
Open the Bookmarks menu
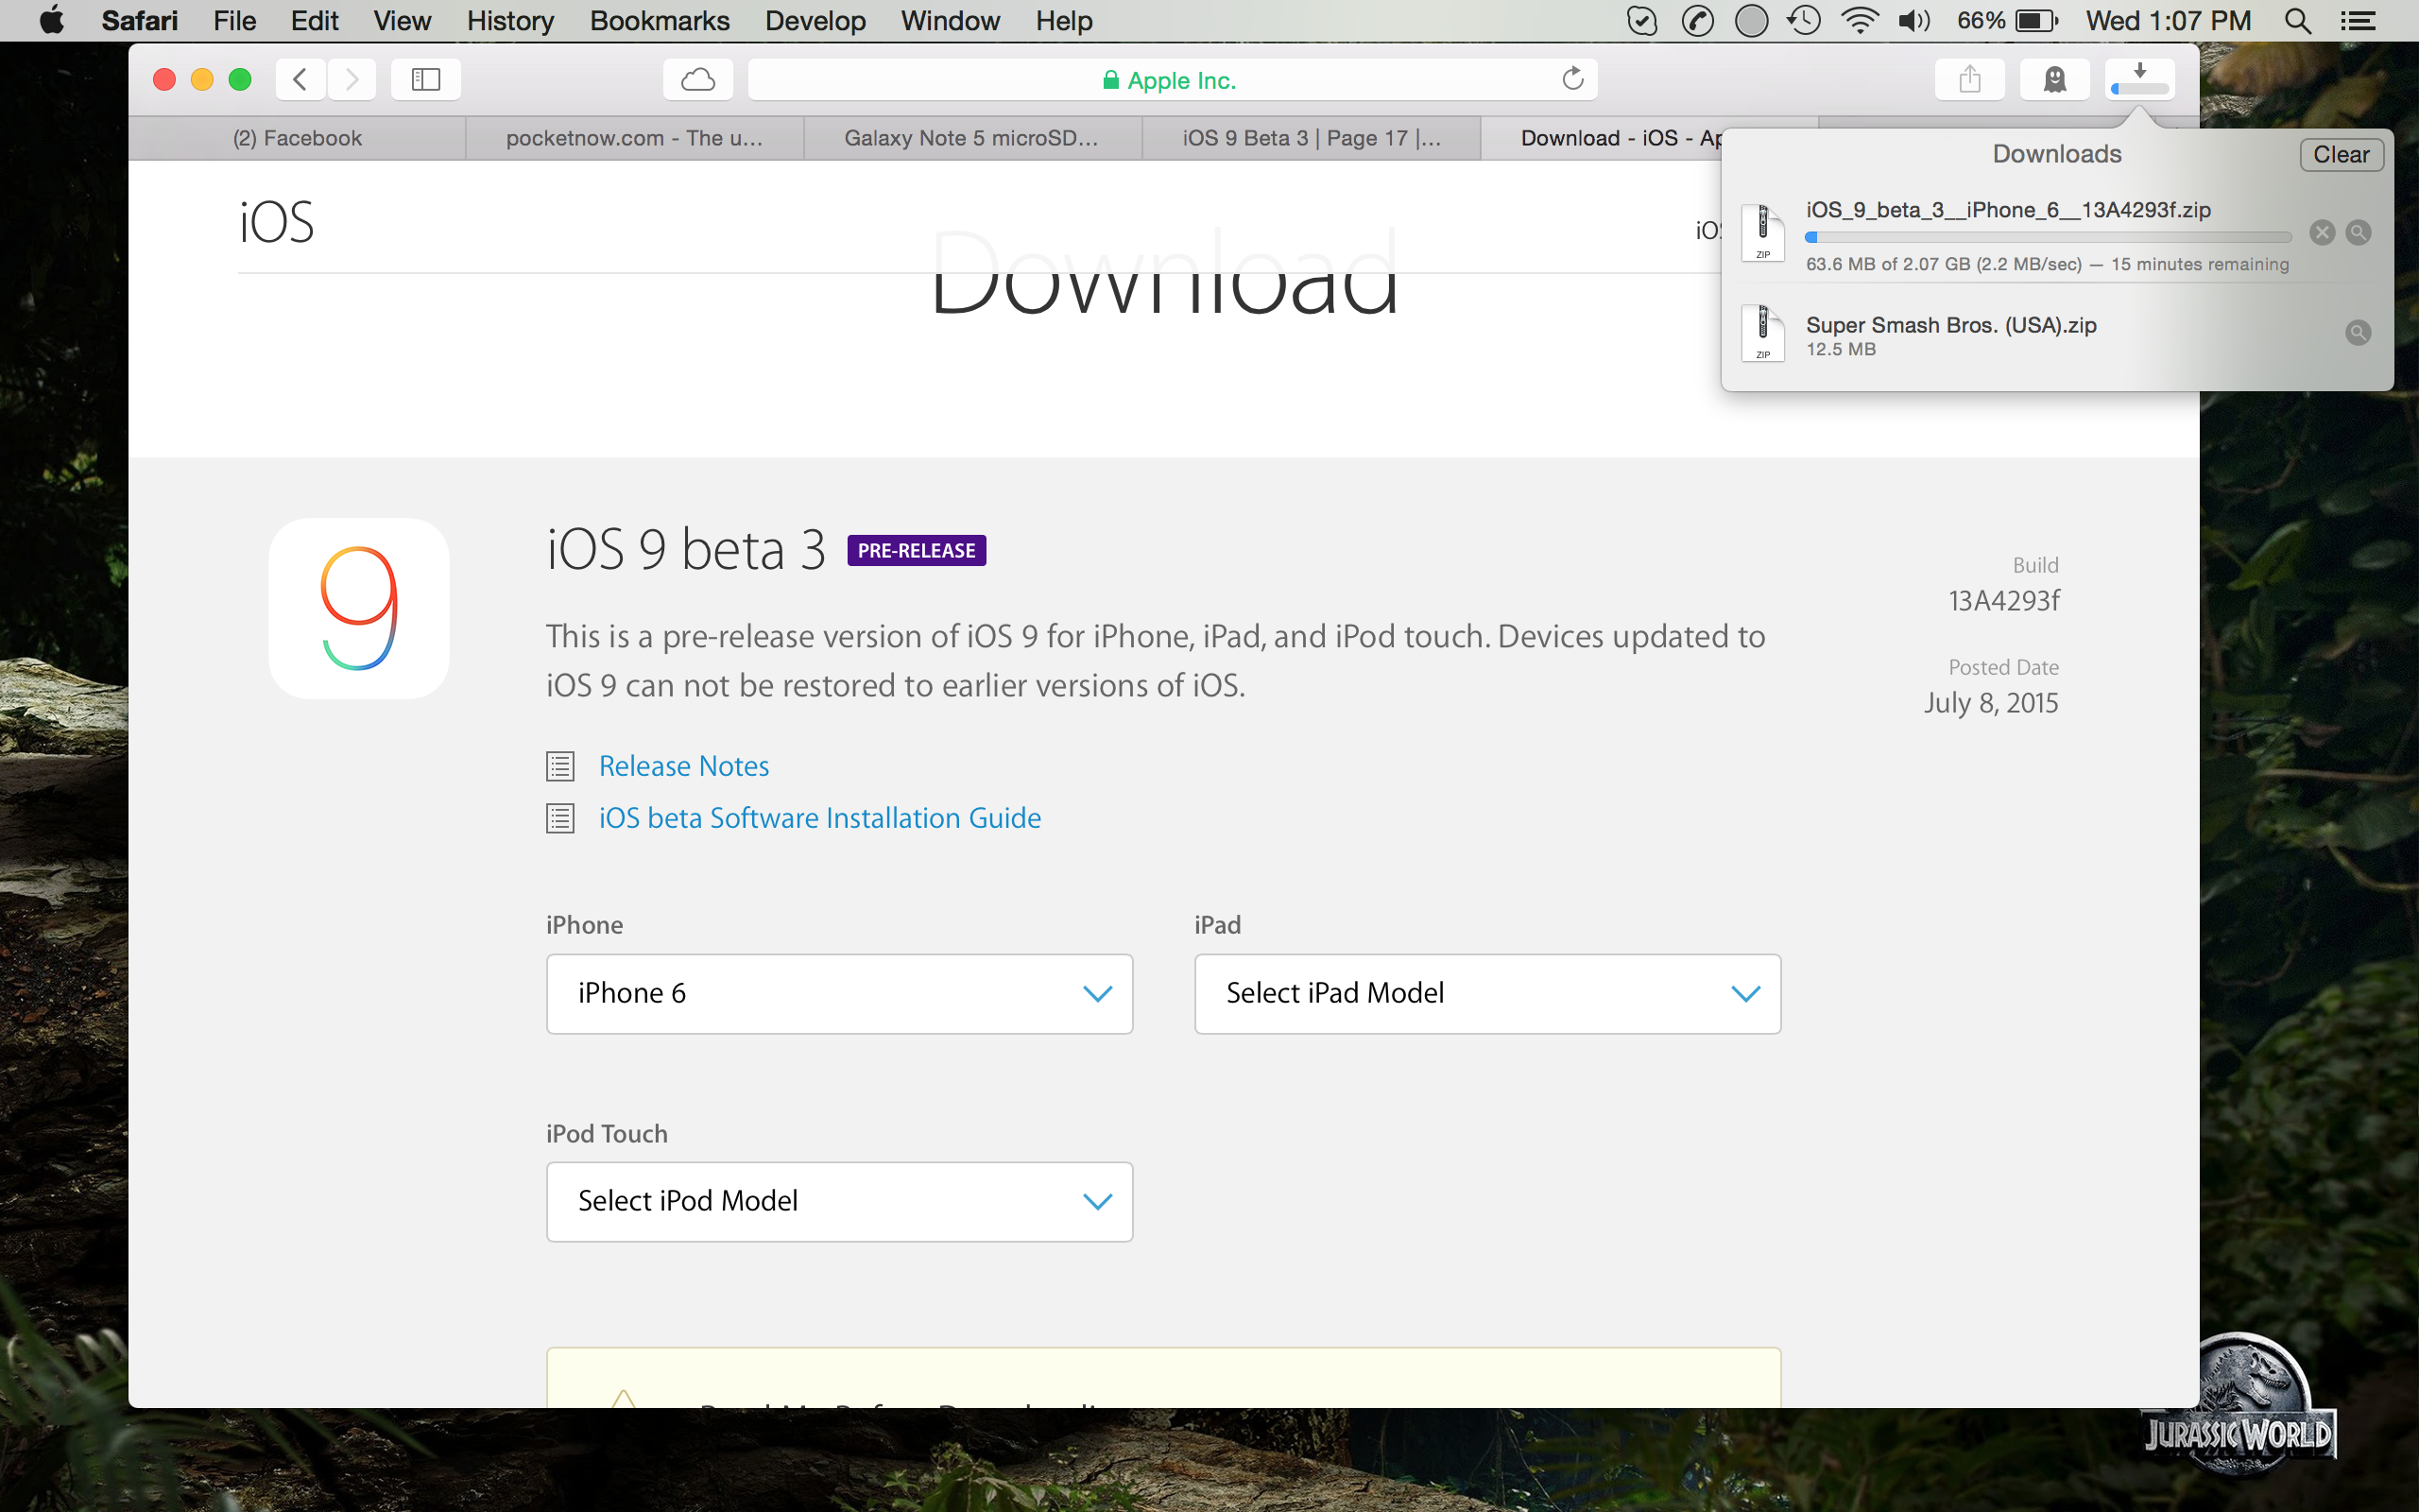[x=660, y=21]
